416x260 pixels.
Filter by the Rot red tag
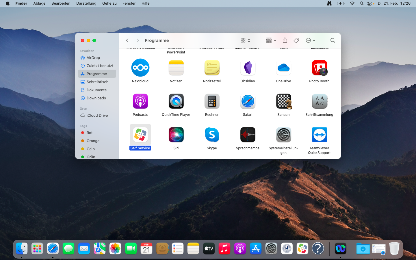(97, 133)
